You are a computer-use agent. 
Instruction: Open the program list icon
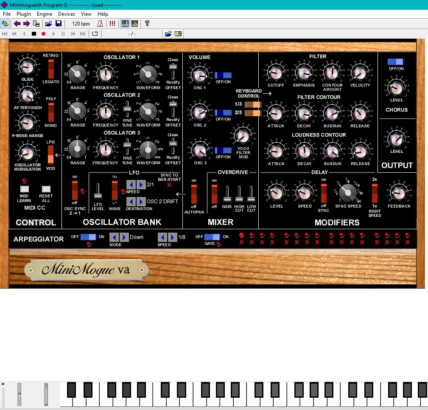click(36, 23)
